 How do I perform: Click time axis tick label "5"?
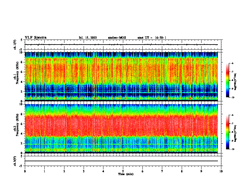tap(123, 171)
